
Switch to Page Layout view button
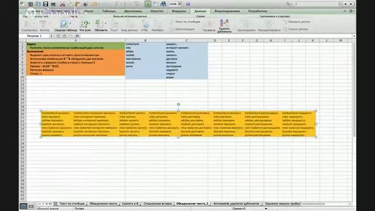pyautogui.click(x=31, y=206)
